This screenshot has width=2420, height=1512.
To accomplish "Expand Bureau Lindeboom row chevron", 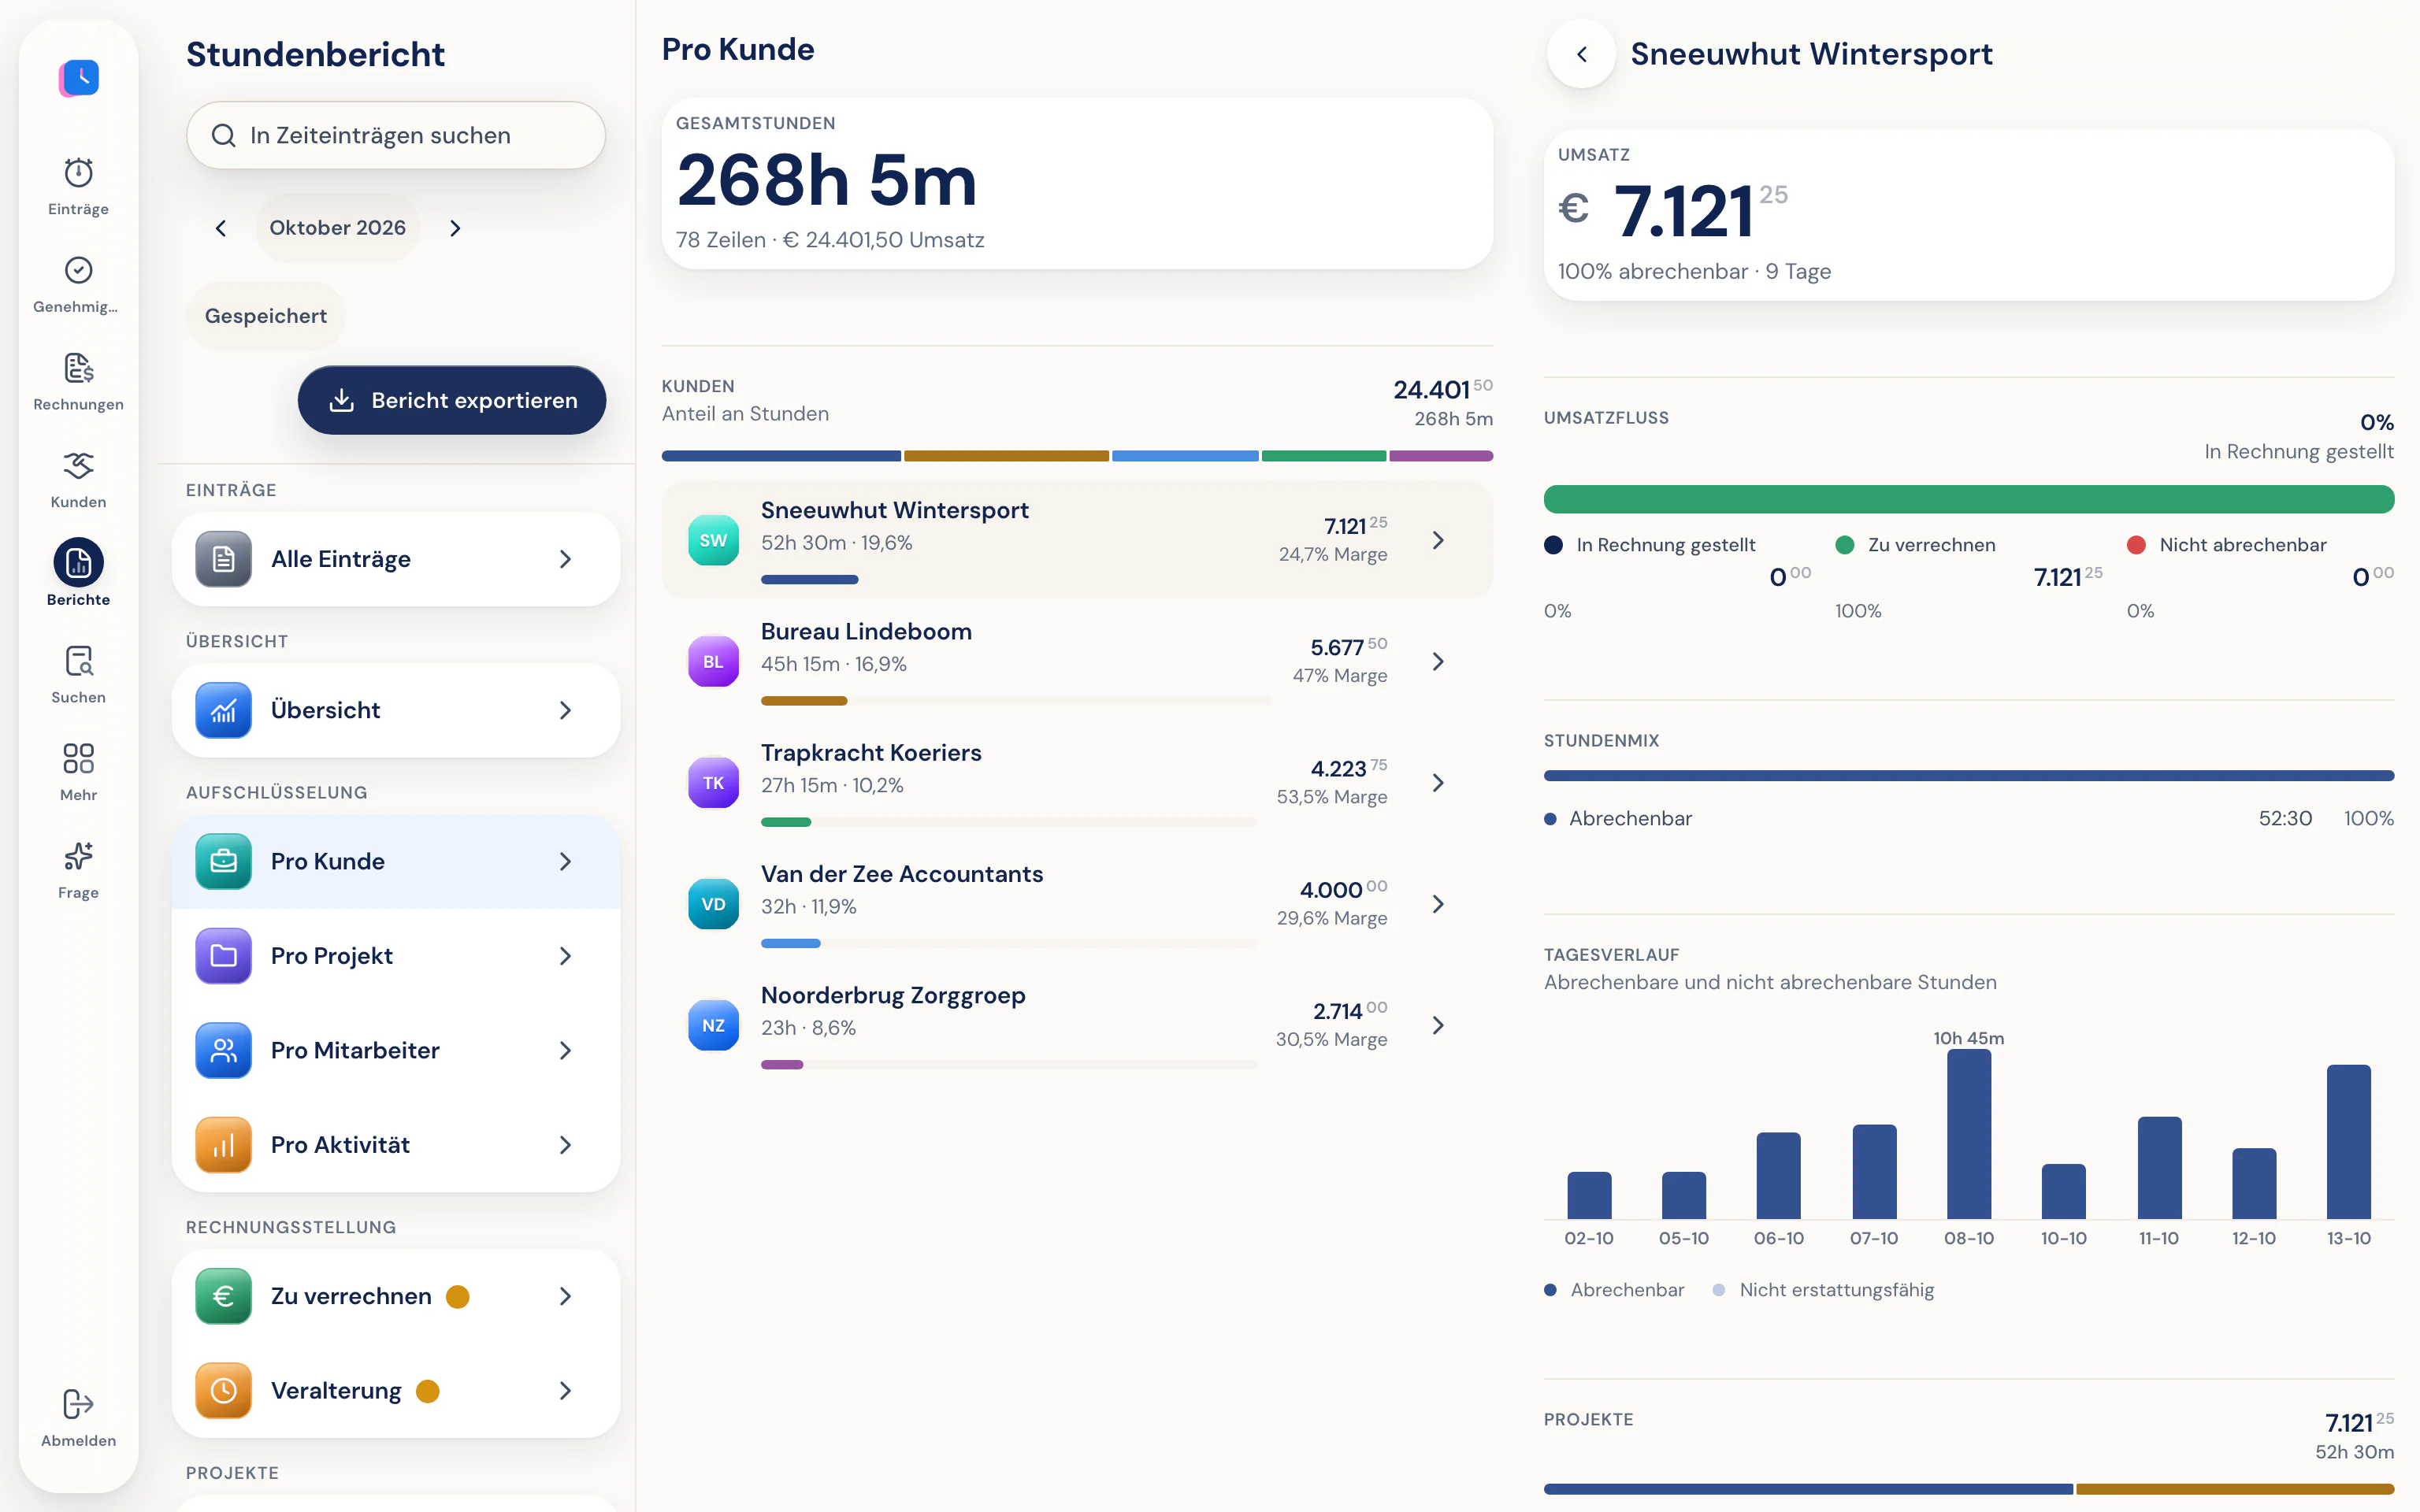I will [x=1438, y=661].
